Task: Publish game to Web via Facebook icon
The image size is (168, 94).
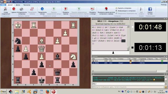Action: pyautogui.click(x=150, y=9)
